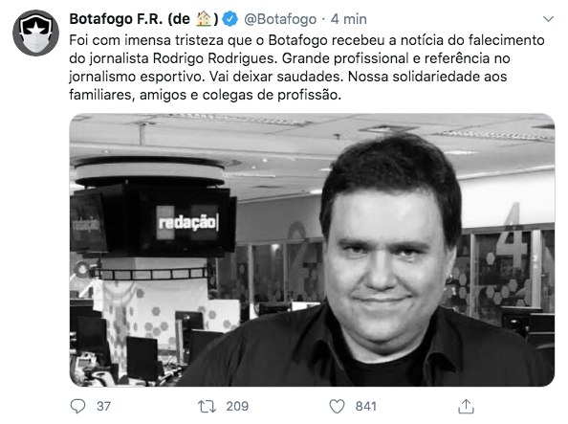View the 841 likes count

(366, 406)
